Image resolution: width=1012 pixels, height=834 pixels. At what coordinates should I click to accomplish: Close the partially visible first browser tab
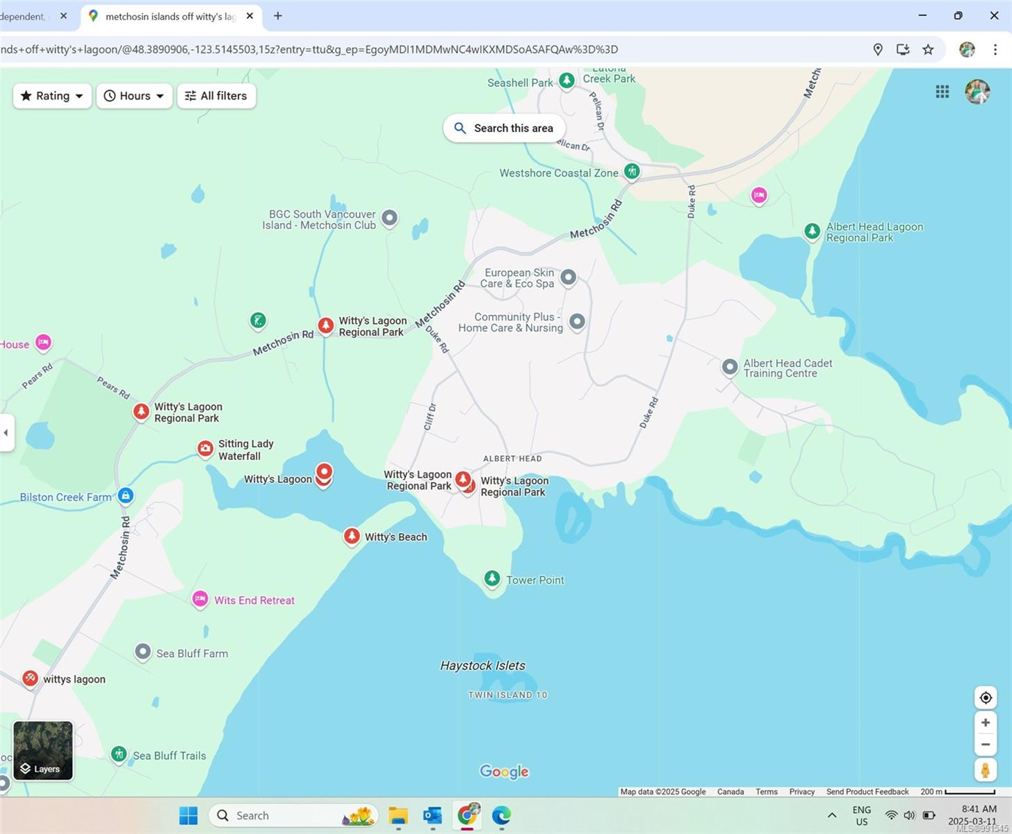pyautogui.click(x=63, y=16)
